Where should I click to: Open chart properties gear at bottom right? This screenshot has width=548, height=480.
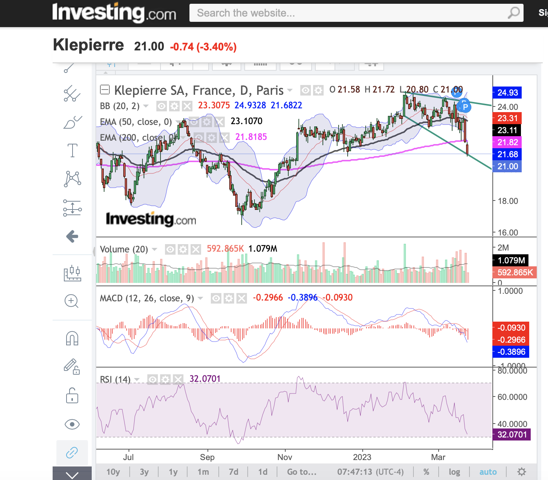click(x=522, y=472)
